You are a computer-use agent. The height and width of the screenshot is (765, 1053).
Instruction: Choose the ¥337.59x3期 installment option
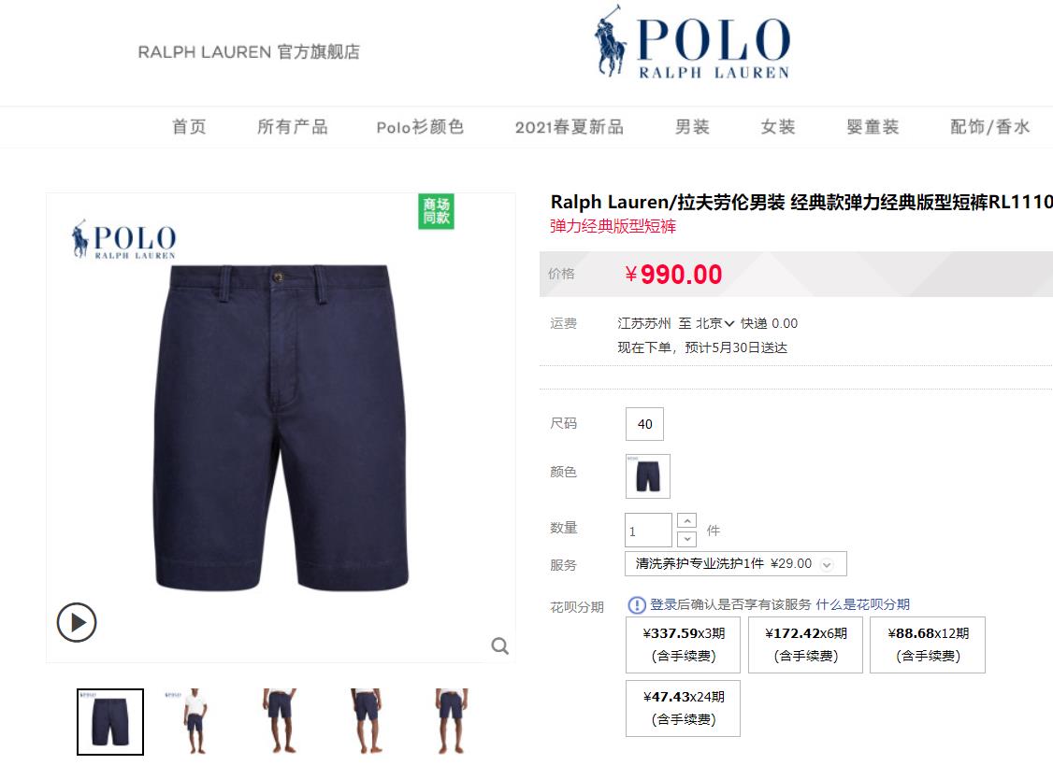[683, 645]
